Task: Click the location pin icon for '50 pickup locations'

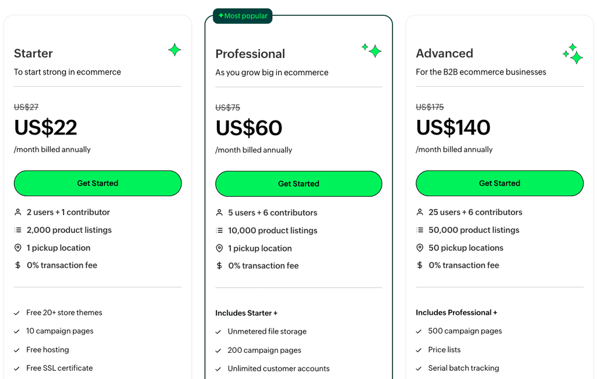Action: tap(420, 247)
